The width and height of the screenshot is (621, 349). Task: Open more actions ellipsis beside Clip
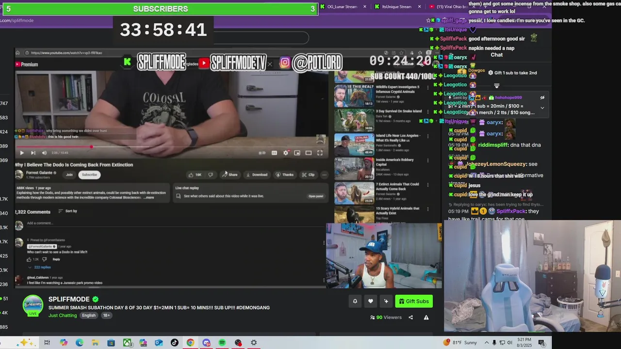[x=324, y=174]
